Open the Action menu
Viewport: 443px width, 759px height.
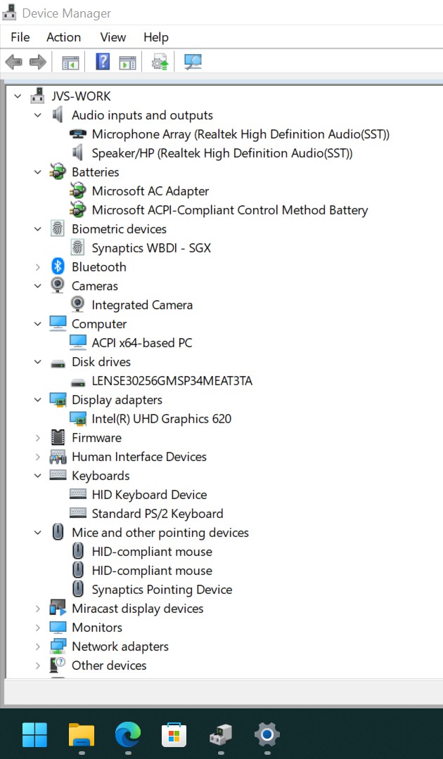63,37
